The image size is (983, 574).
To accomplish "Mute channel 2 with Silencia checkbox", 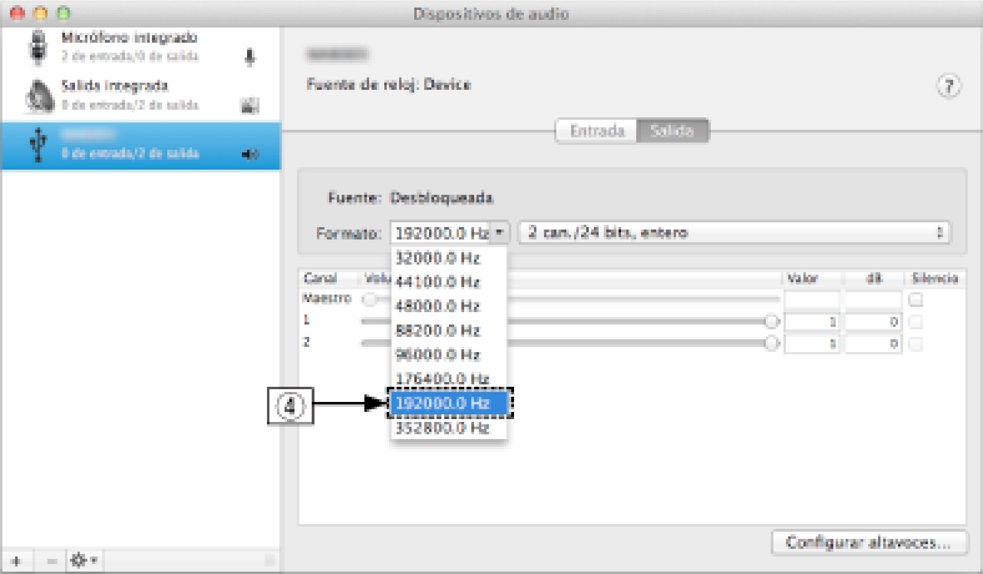I will [x=916, y=344].
